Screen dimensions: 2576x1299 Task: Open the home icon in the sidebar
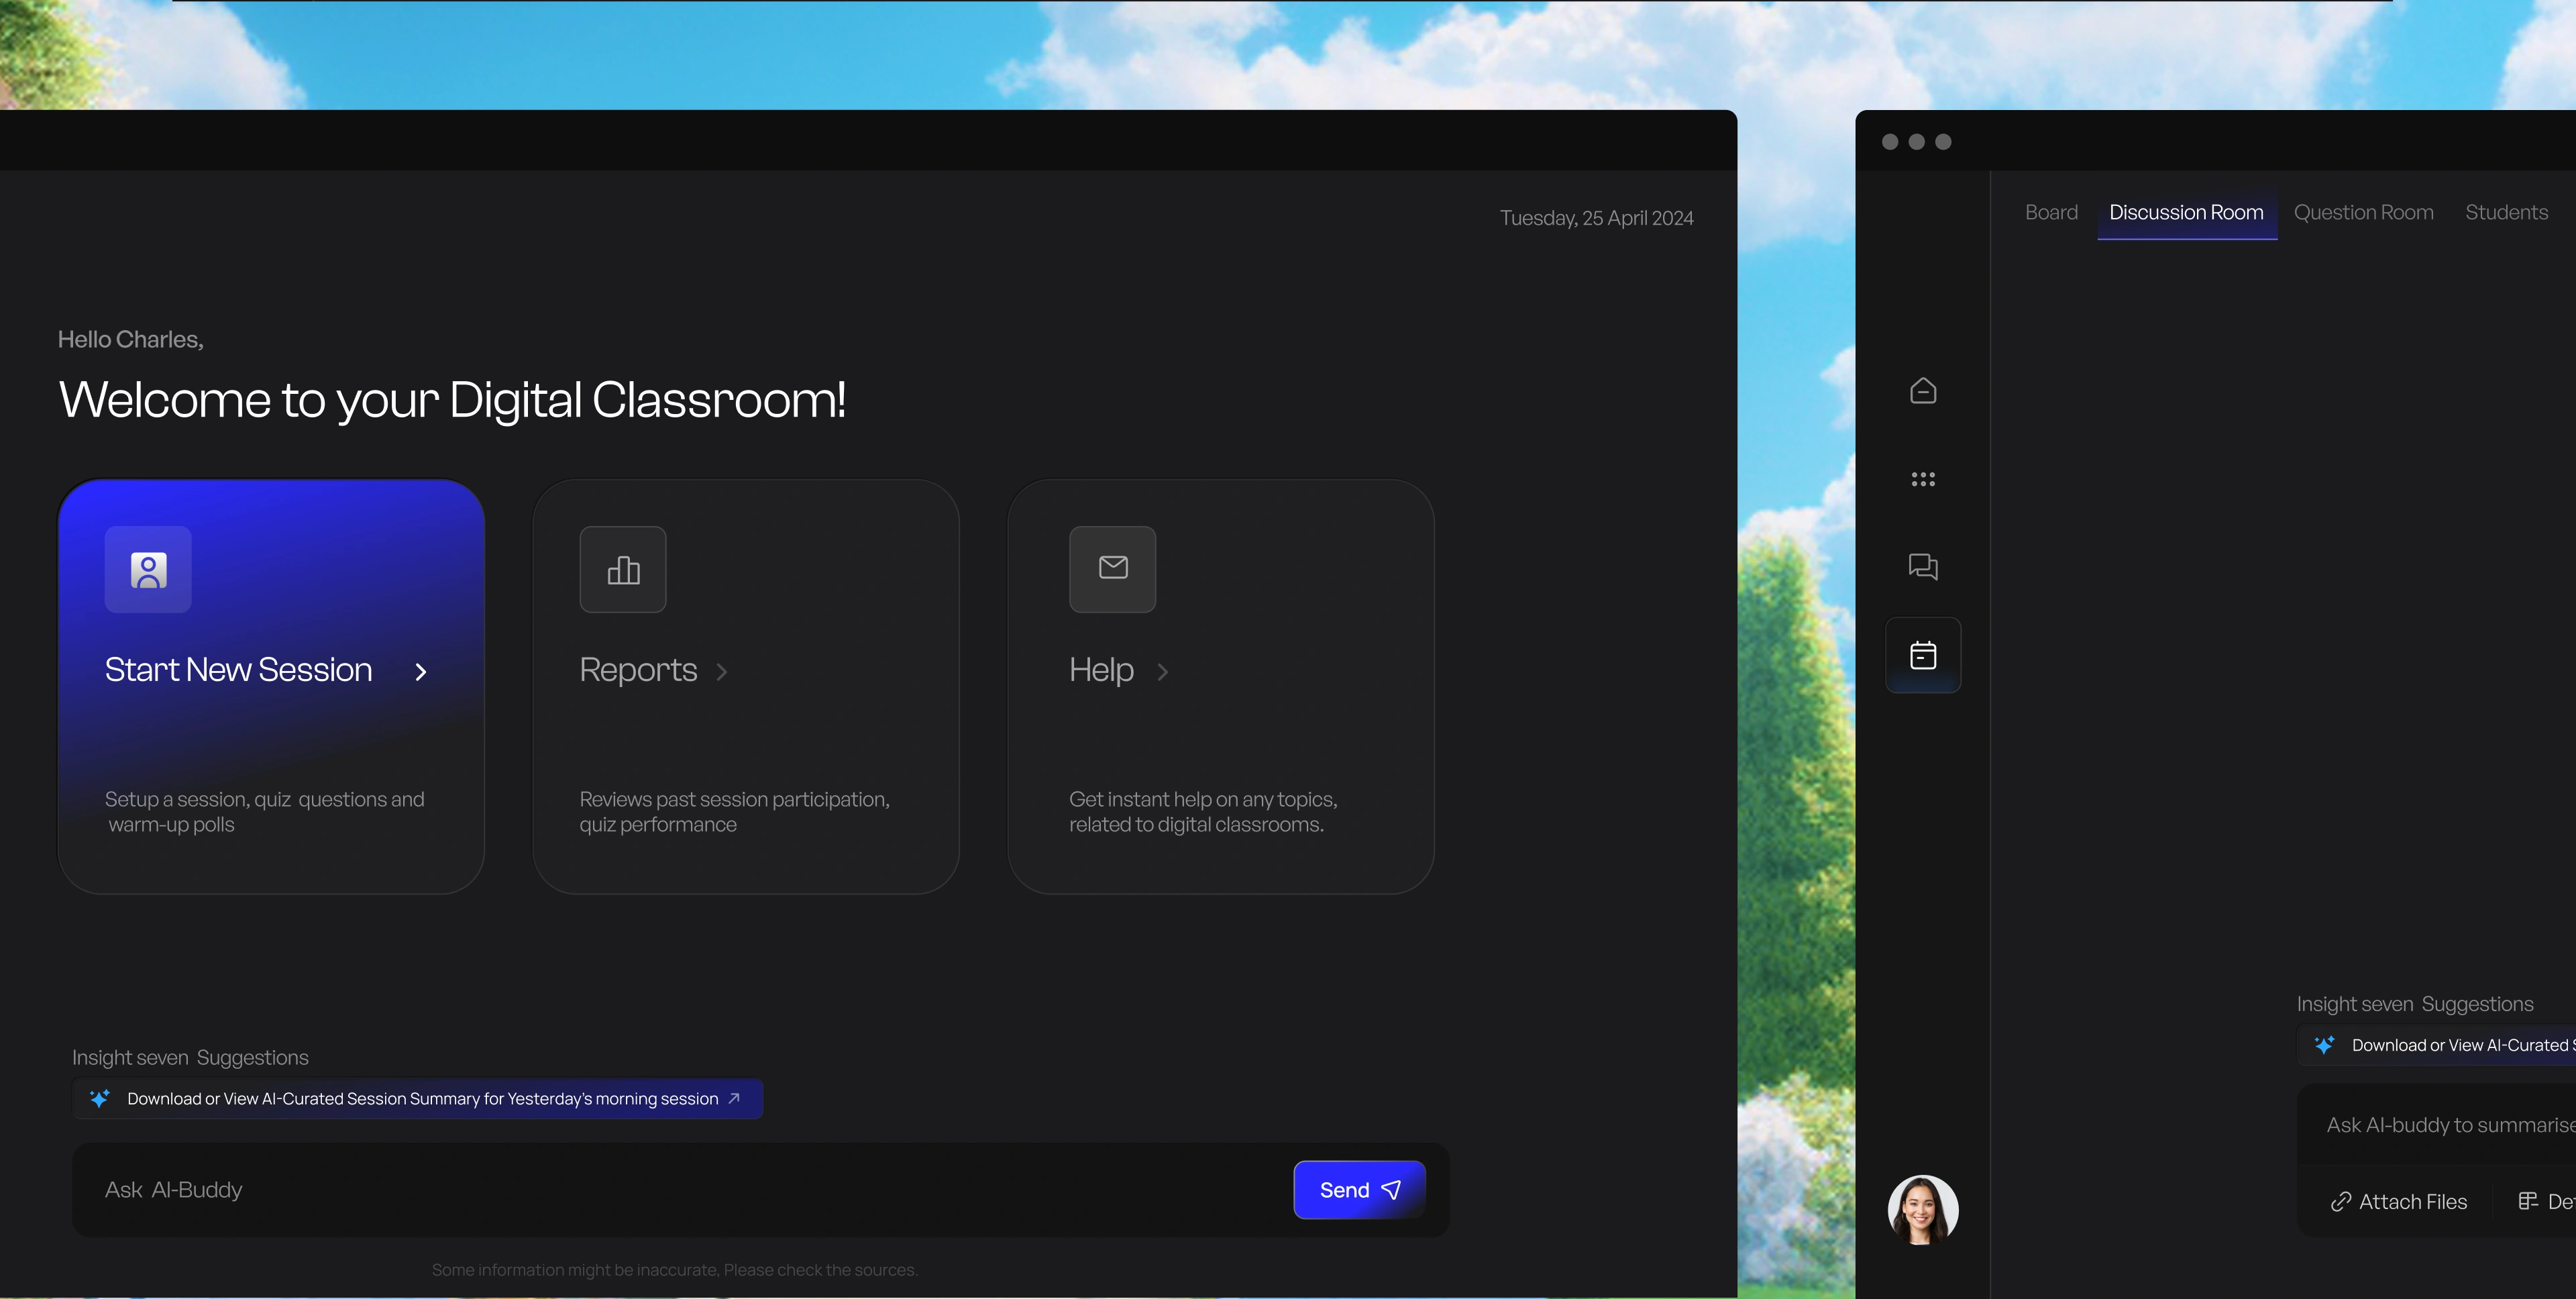tap(1923, 391)
